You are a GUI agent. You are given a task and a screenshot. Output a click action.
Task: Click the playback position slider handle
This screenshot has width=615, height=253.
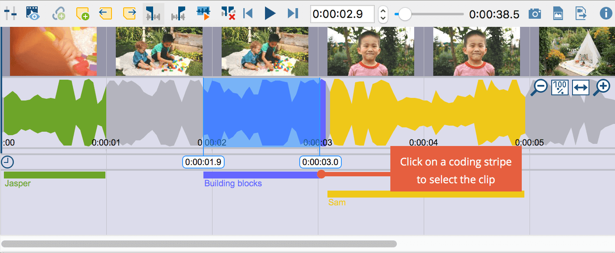click(405, 14)
